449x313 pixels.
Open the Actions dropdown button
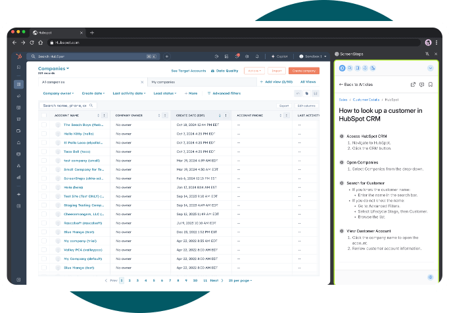(254, 71)
